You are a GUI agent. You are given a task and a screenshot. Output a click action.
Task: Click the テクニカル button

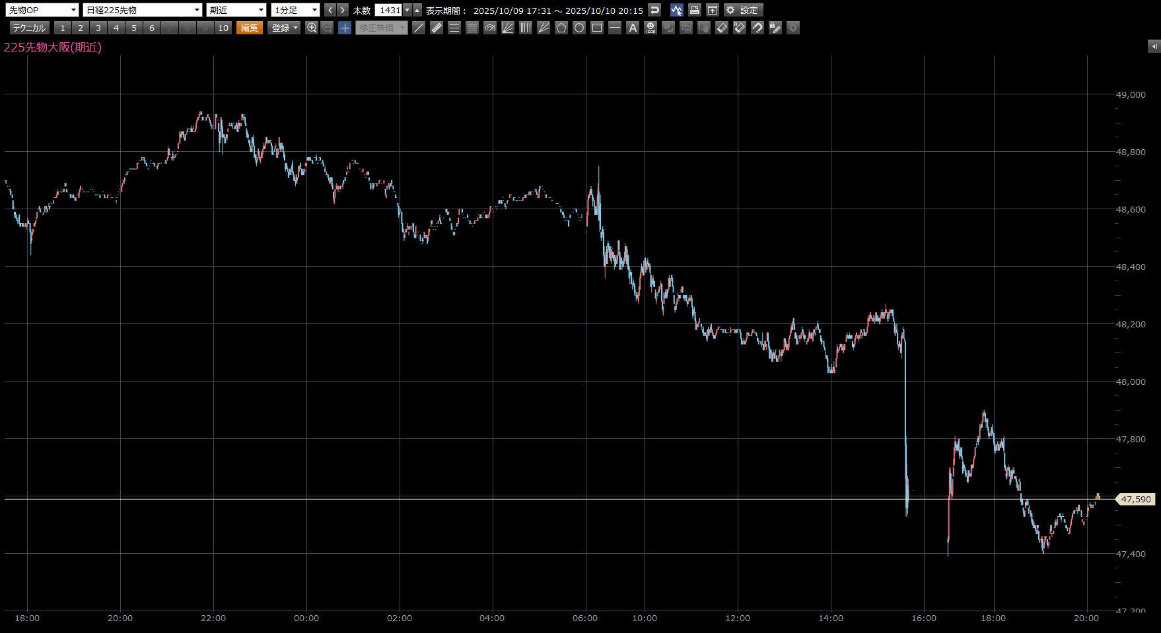(29, 28)
